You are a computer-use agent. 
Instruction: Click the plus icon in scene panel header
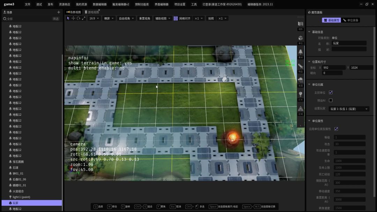(59, 12)
